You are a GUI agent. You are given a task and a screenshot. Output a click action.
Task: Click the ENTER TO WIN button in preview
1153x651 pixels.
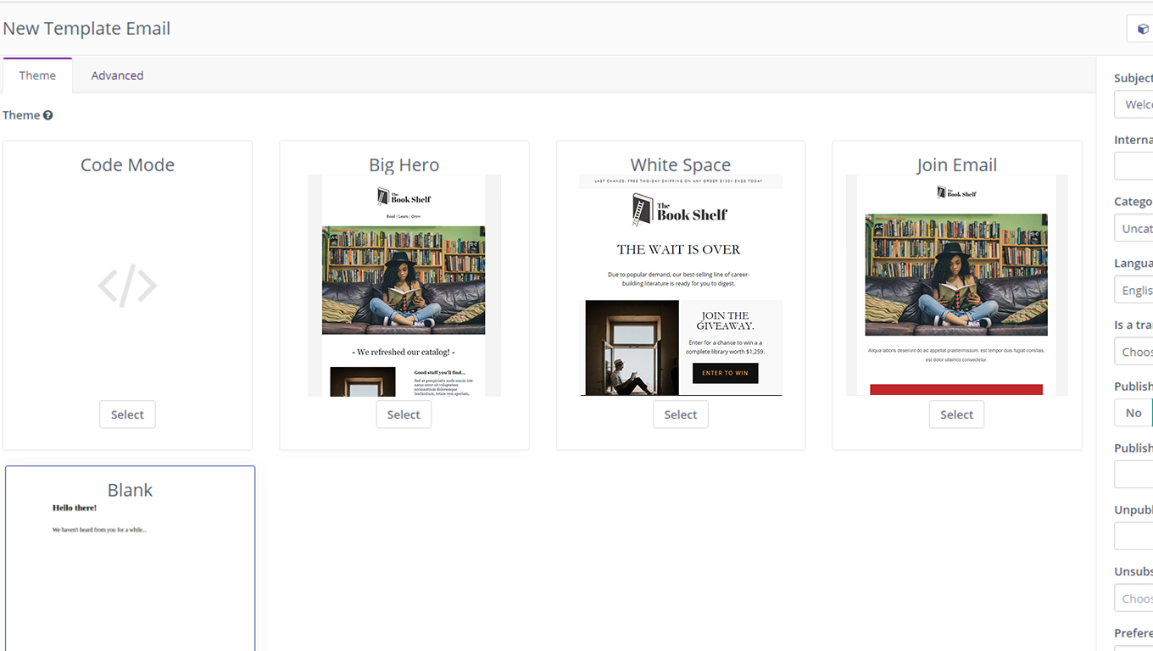coord(725,373)
